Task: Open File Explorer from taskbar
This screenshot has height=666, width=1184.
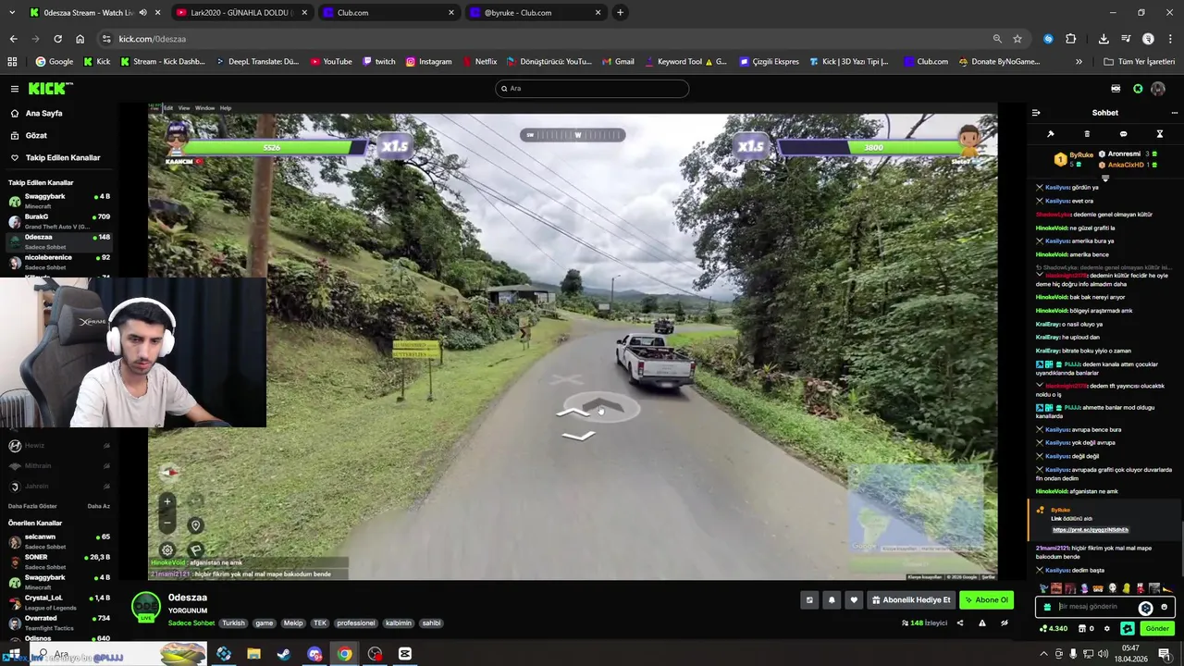Action: tap(253, 654)
